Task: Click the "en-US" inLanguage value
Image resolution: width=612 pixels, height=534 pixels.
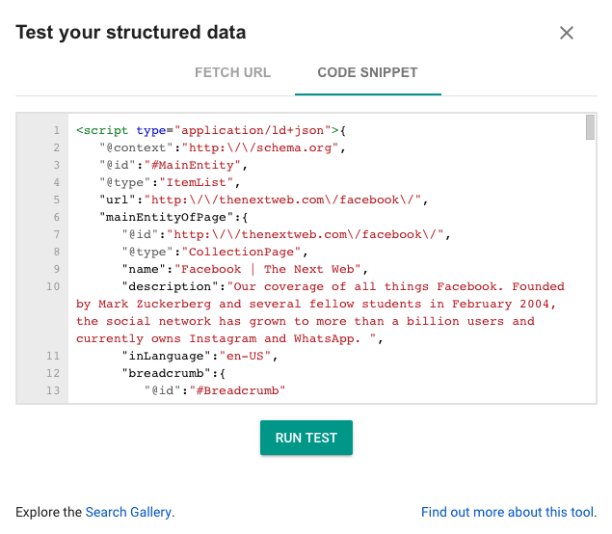Action: [x=240, y=356]
